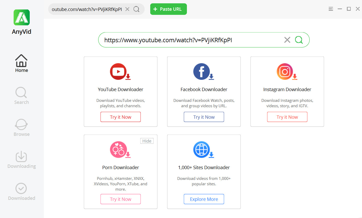This screenshot has width=362, height=218.
Task: Click Try it Now under Facebook Downloader
Action: coord(204,117)
